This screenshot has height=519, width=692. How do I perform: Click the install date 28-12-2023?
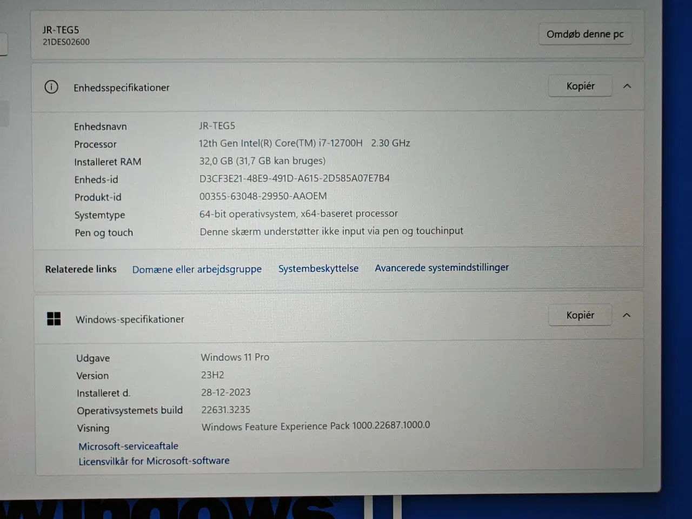(226, 392)
